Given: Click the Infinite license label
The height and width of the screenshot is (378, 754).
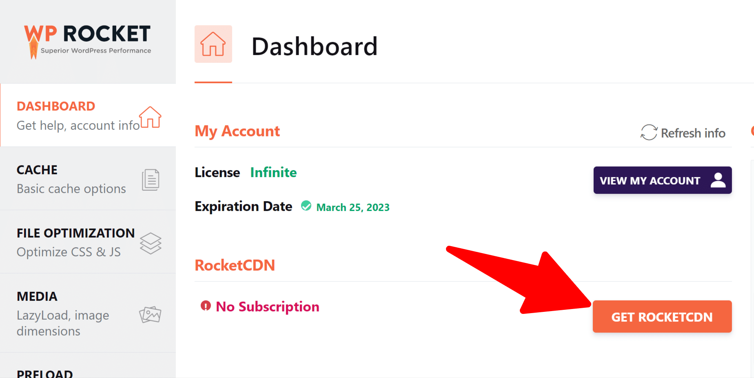Looking at the screenshot, I should pos(273,172).
